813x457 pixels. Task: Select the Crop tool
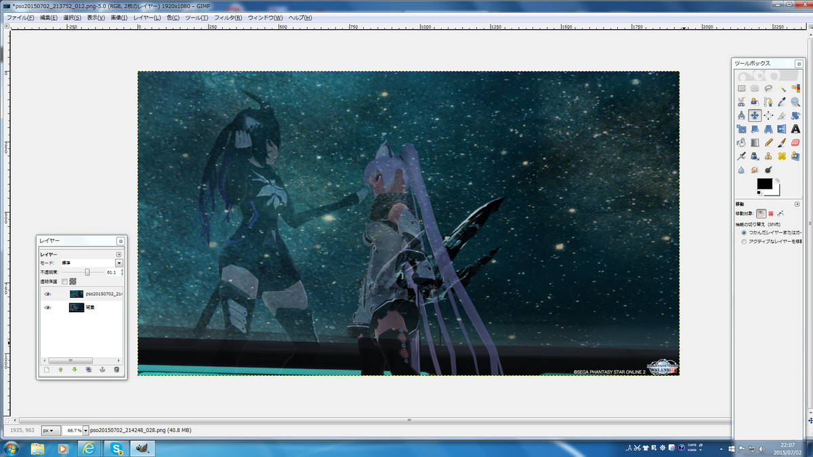pyautogui.click(x=782, y=116)
